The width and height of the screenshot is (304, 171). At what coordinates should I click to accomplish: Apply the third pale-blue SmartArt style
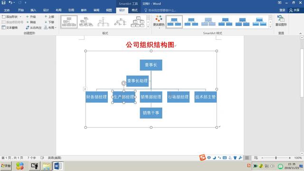208,22
